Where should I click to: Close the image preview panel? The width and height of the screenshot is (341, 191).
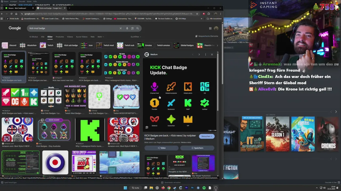[212, 54]
